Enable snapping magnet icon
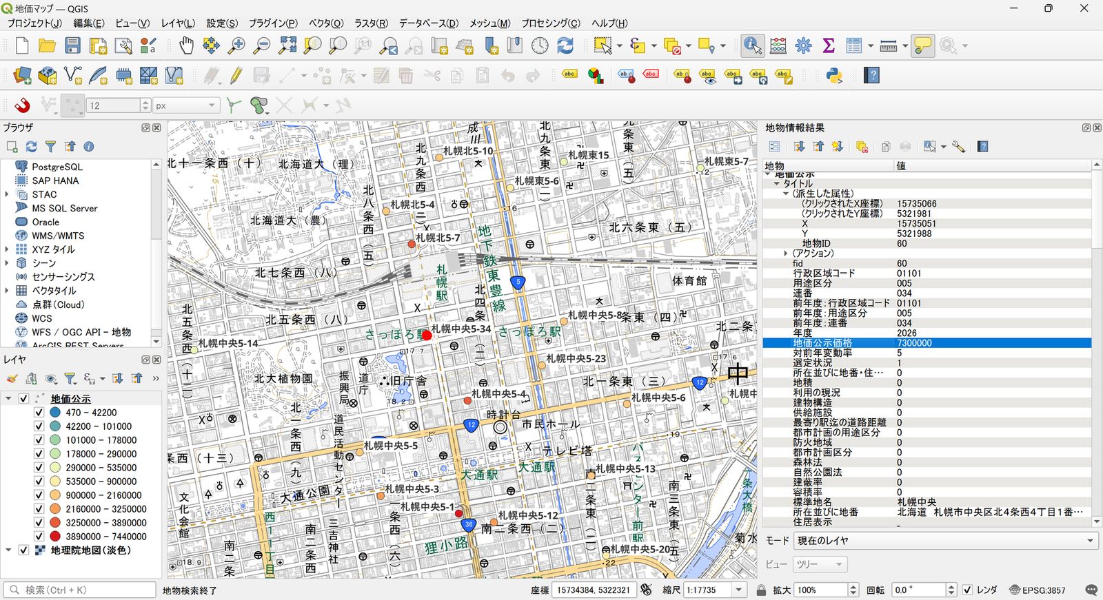Image resolution: width=1103 pixels, height=600 pixels. pyautogui.click(x=22, y=105)
